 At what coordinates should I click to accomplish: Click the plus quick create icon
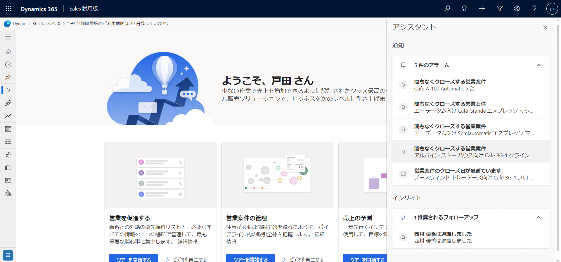482,9
